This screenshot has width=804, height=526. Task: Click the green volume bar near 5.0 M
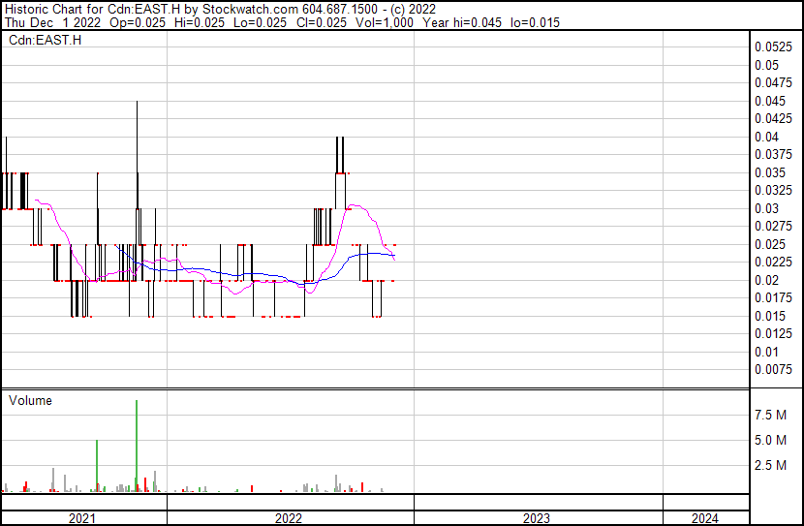pyautogui.click(x=97, y=466)
